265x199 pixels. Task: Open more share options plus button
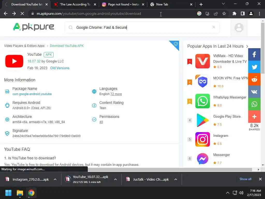254,117
